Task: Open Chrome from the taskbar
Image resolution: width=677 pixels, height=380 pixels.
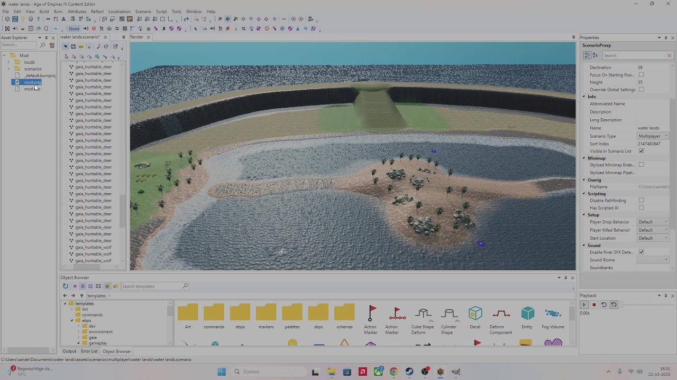Action: (x=394, y=372)
